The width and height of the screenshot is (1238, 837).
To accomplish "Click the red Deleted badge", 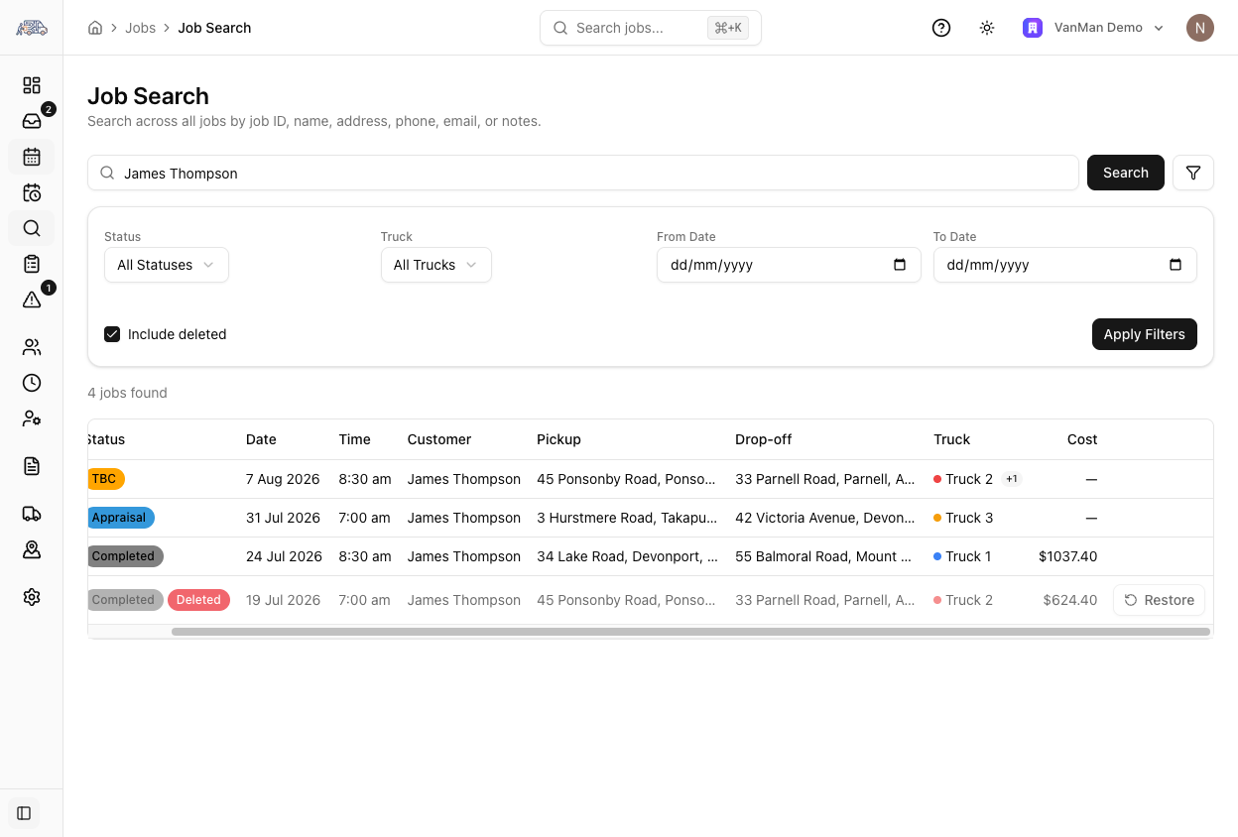I will tap(198, 600).
